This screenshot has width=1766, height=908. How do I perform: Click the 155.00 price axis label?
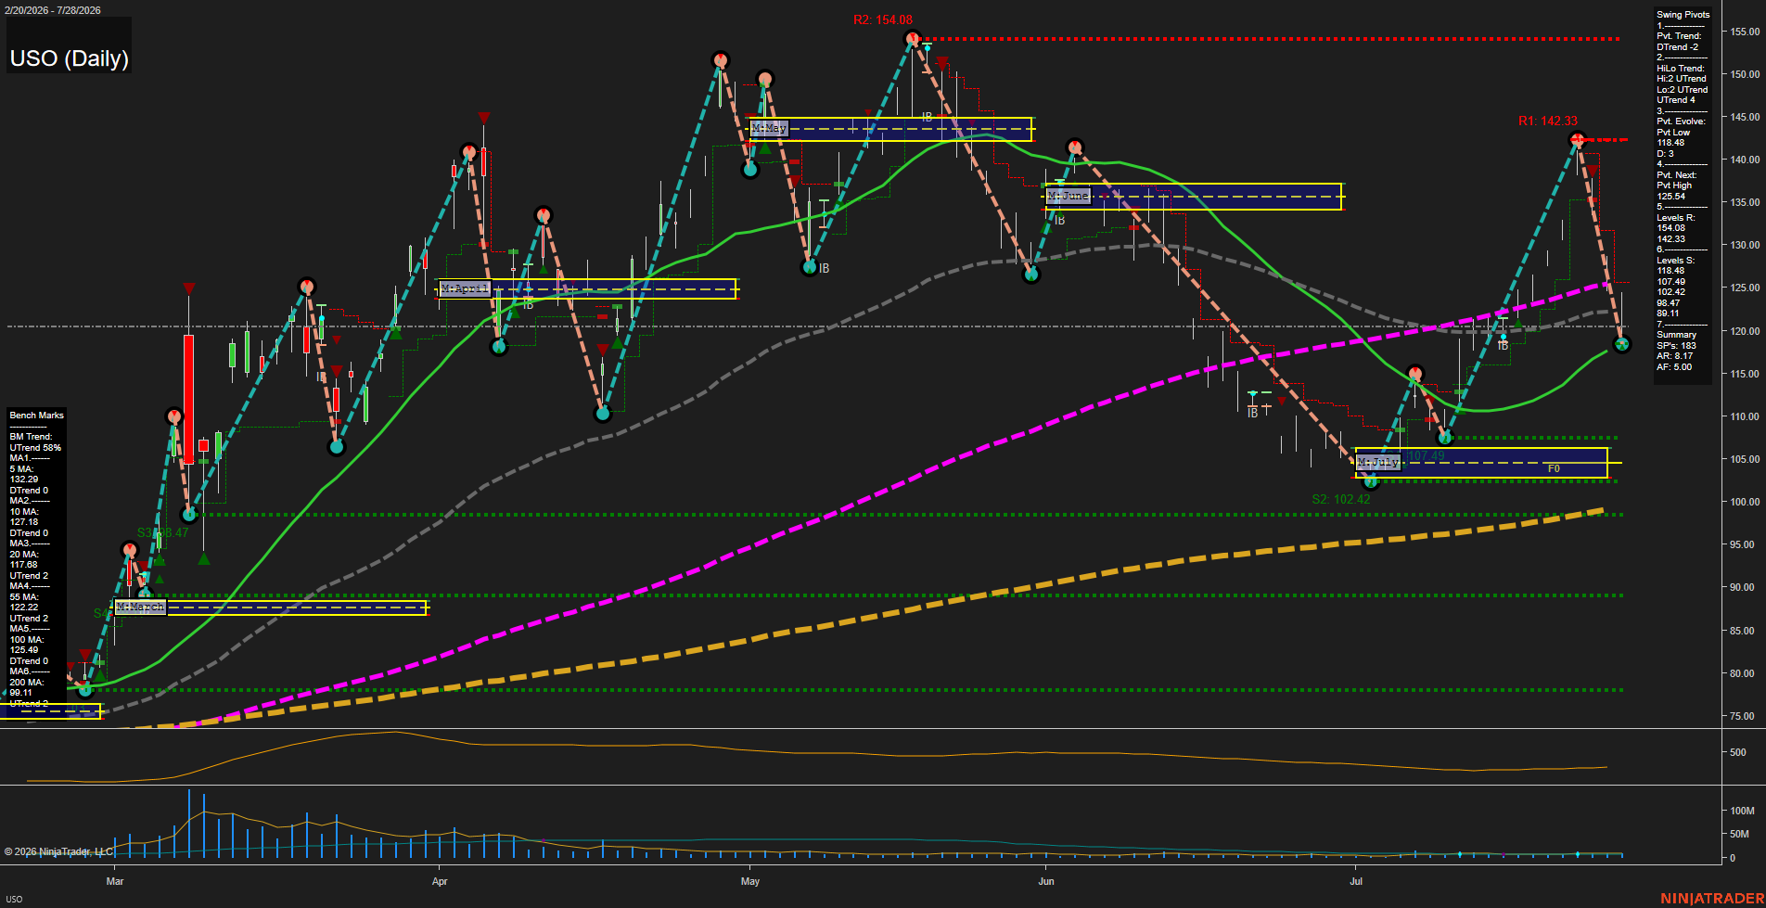pos(1745,32)
